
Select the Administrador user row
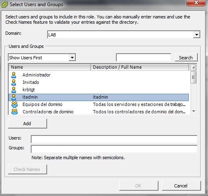[99, 75]
